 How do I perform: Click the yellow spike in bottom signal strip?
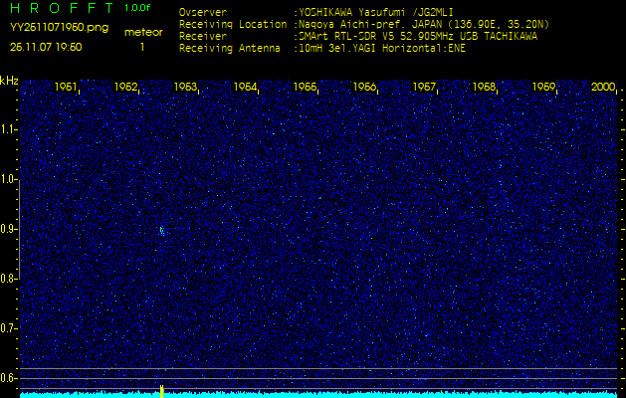click(161, 390)
